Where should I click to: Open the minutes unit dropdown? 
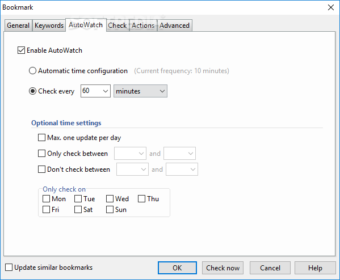pos(140,91)
